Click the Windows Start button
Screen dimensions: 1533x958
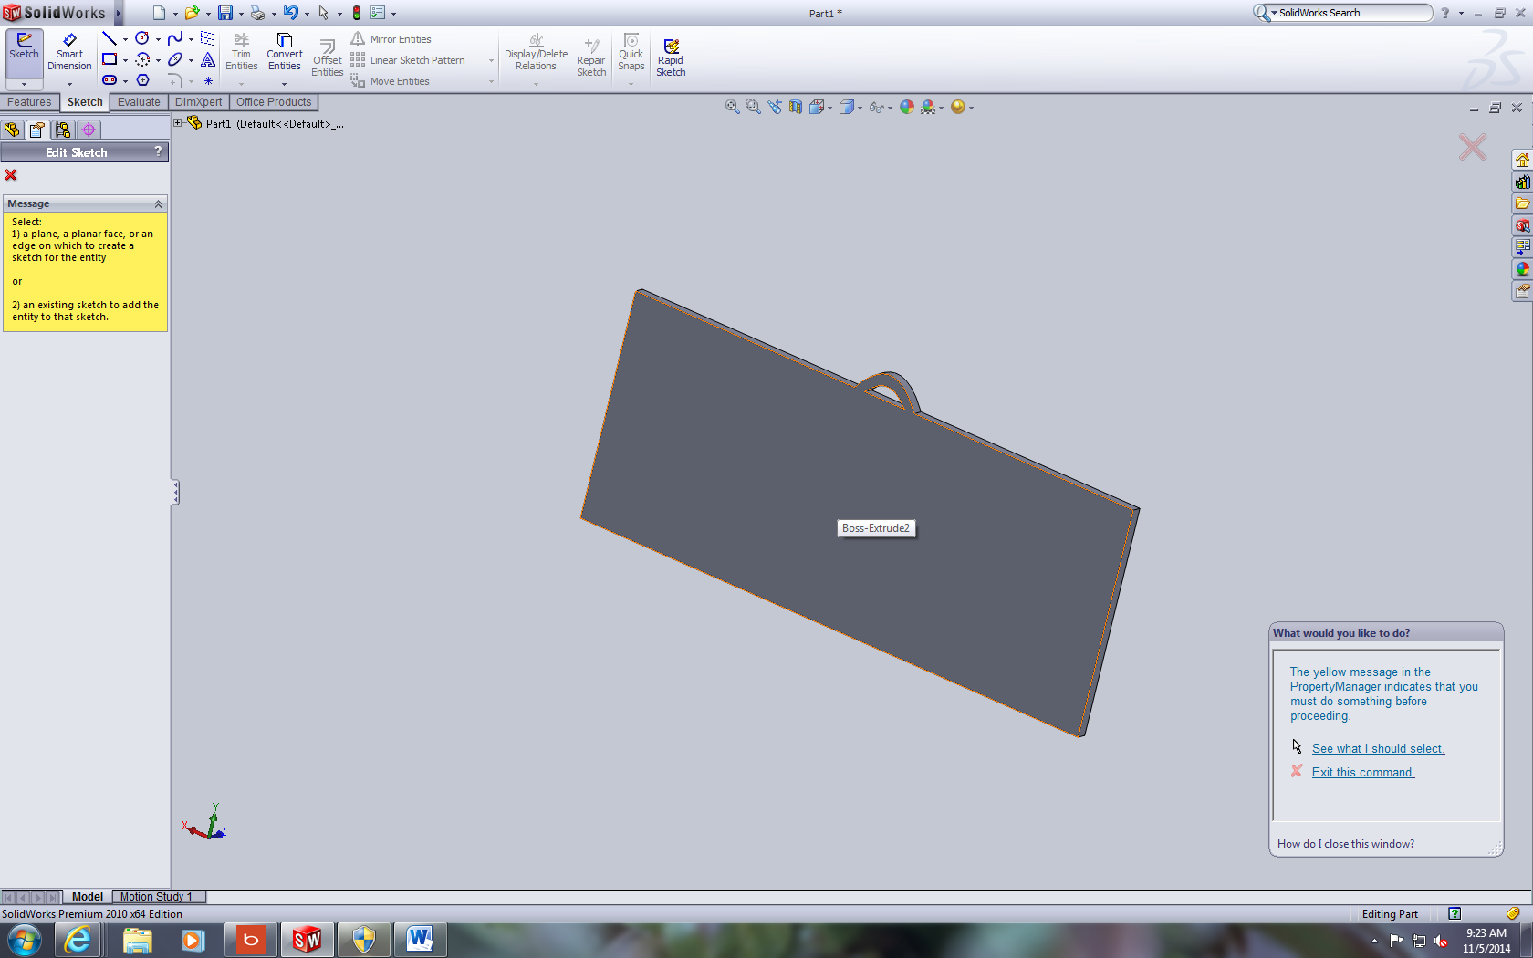pyautogui.click(x=25, y=940)
